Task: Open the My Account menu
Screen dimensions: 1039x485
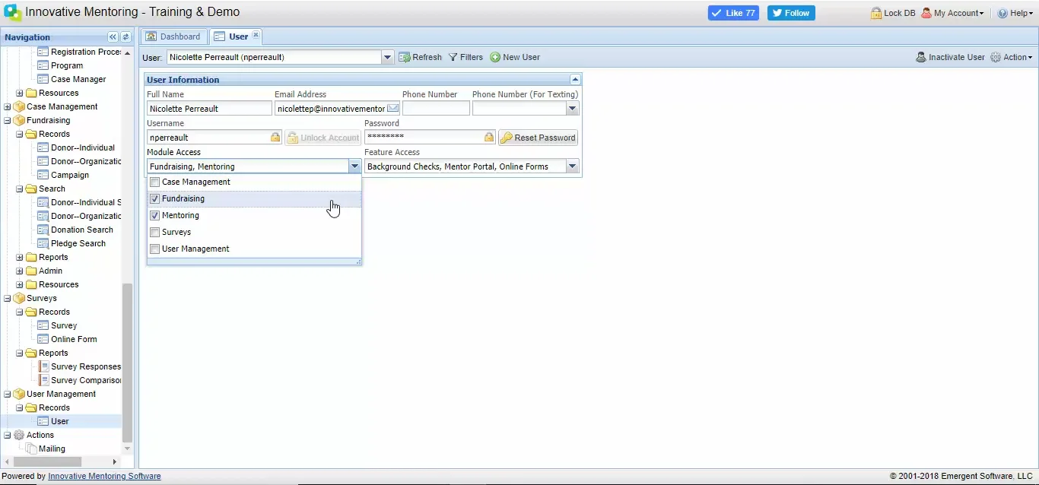Action: [952, 13]
